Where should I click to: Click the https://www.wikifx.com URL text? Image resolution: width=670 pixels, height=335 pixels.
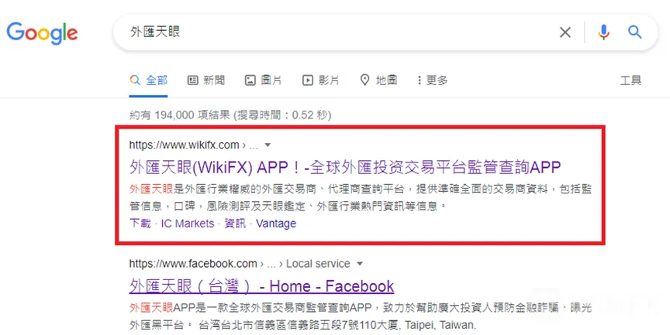(x=184, y=145)
